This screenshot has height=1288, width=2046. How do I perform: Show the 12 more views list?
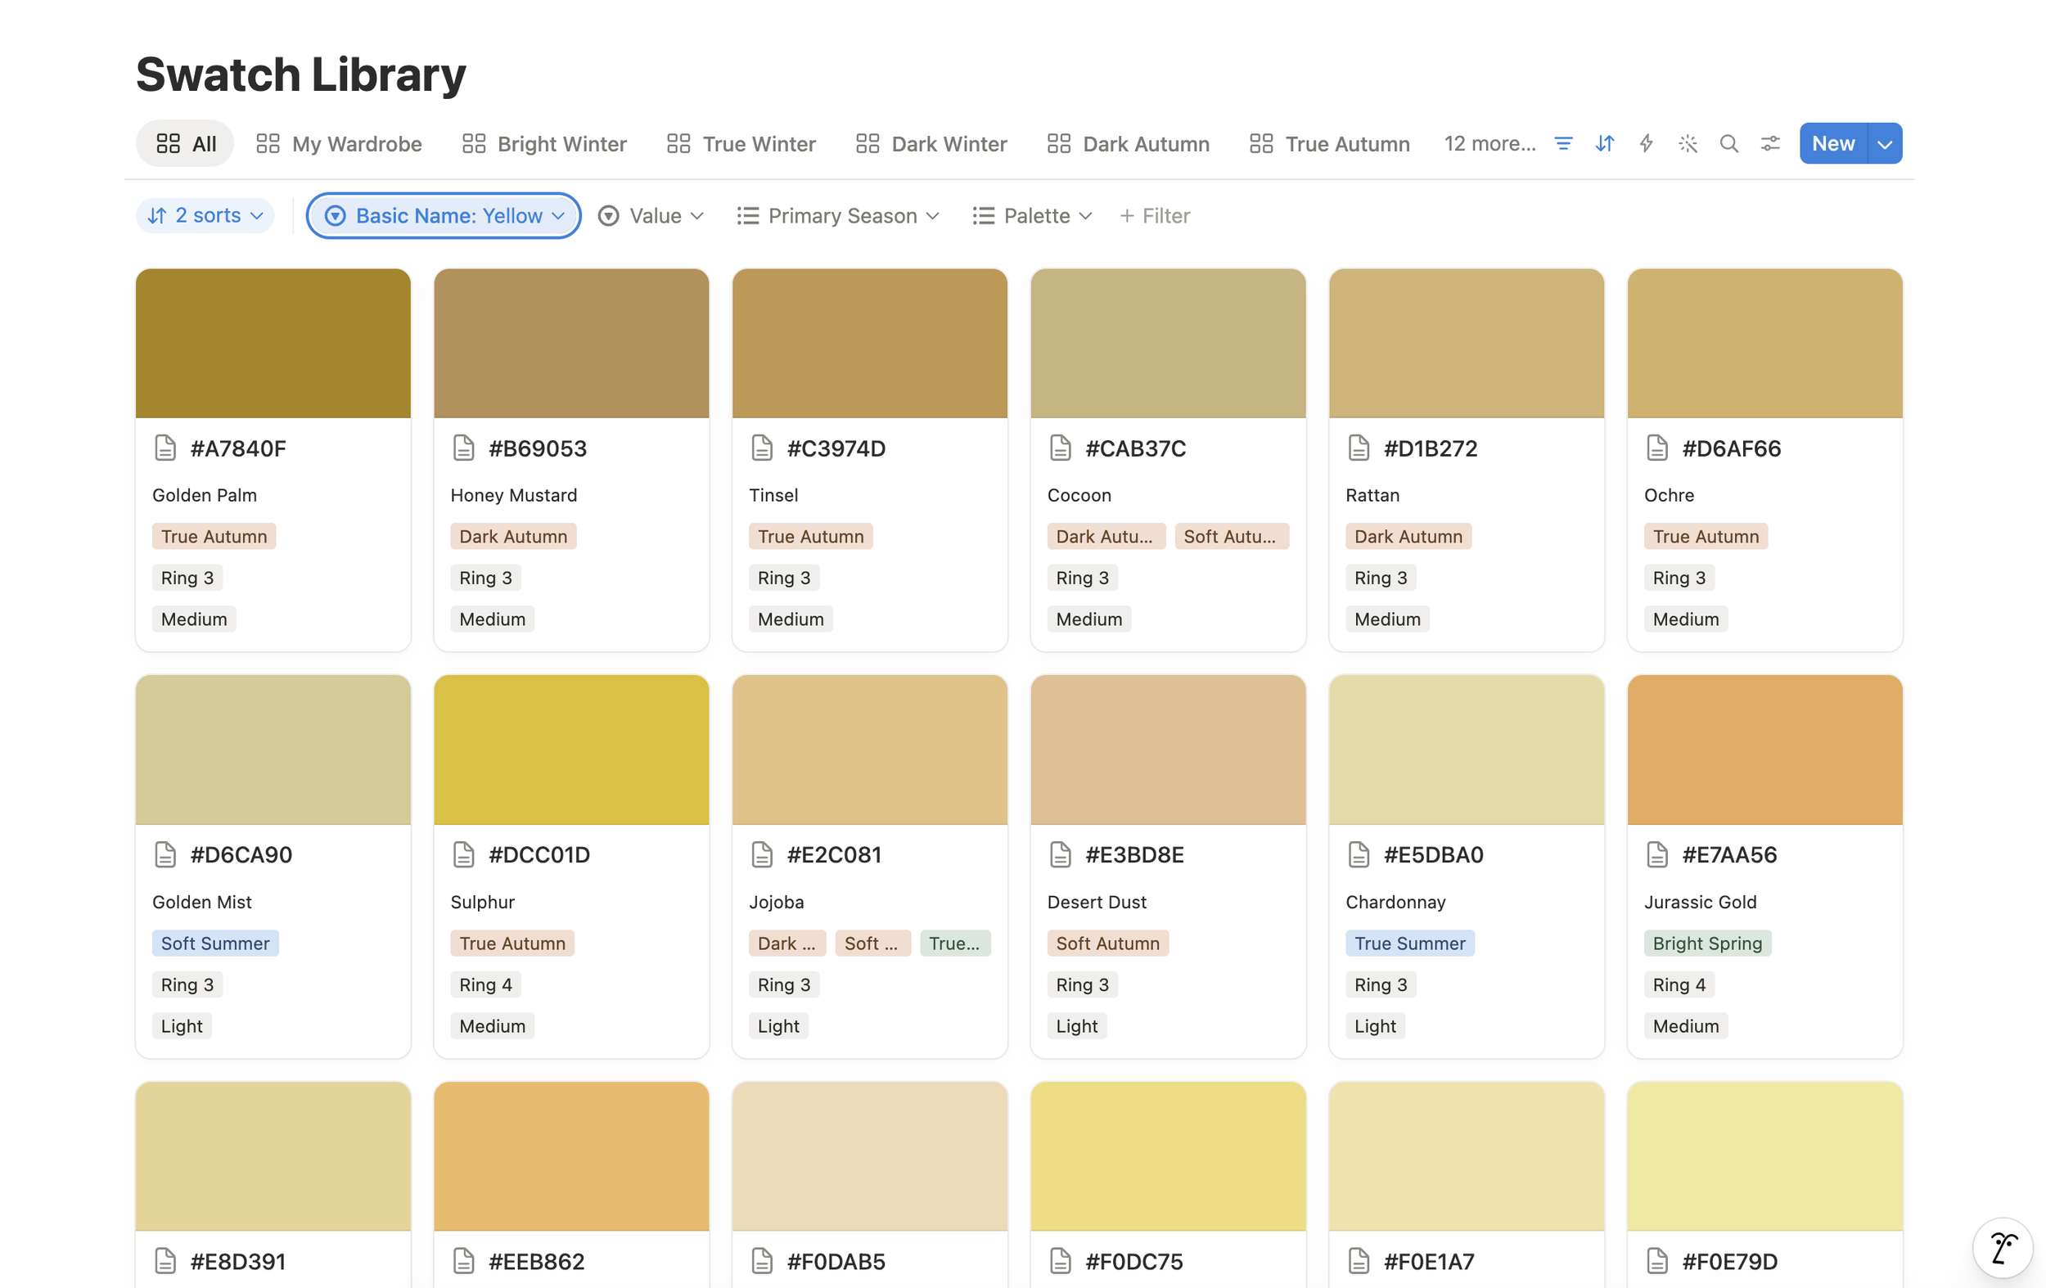coord(1489,143)
